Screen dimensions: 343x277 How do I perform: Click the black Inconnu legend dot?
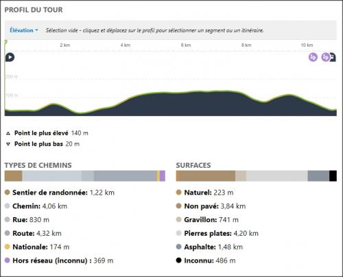pyautogui.click(x=179, y=261)
